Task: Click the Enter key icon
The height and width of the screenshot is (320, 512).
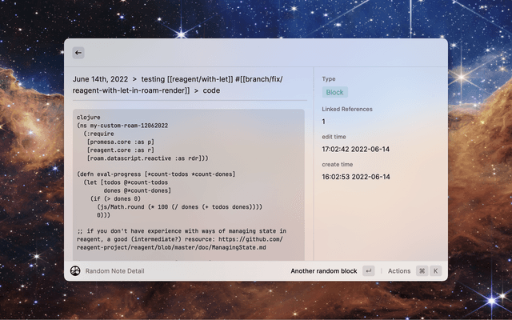Action: point(368,271)
